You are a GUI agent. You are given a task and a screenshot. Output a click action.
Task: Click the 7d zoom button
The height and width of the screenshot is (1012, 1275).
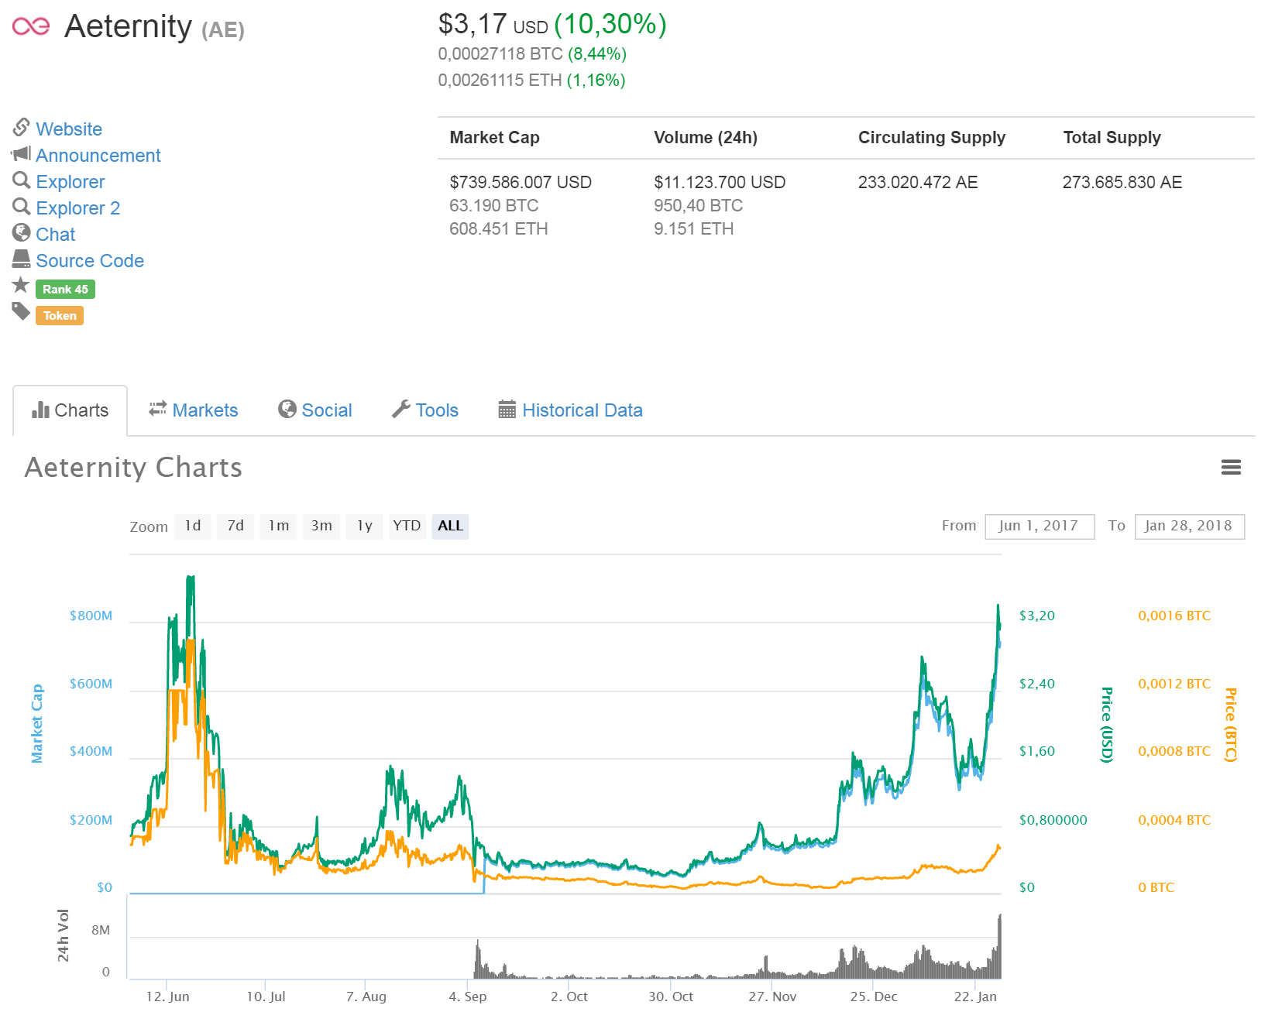tap(235, 526)
